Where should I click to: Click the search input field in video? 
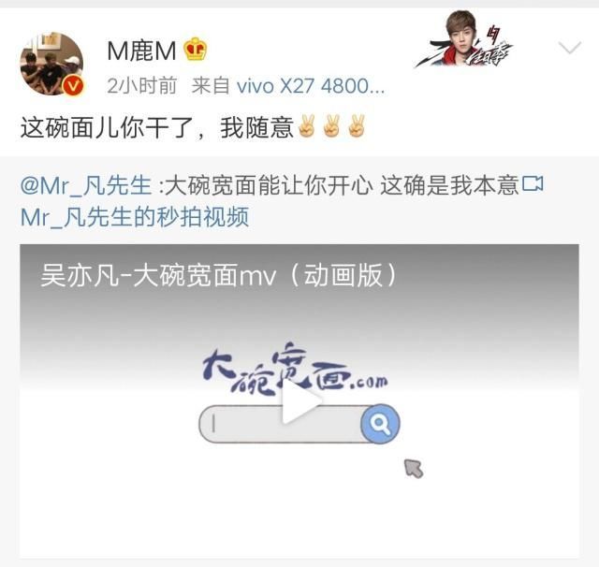point(281,424)
